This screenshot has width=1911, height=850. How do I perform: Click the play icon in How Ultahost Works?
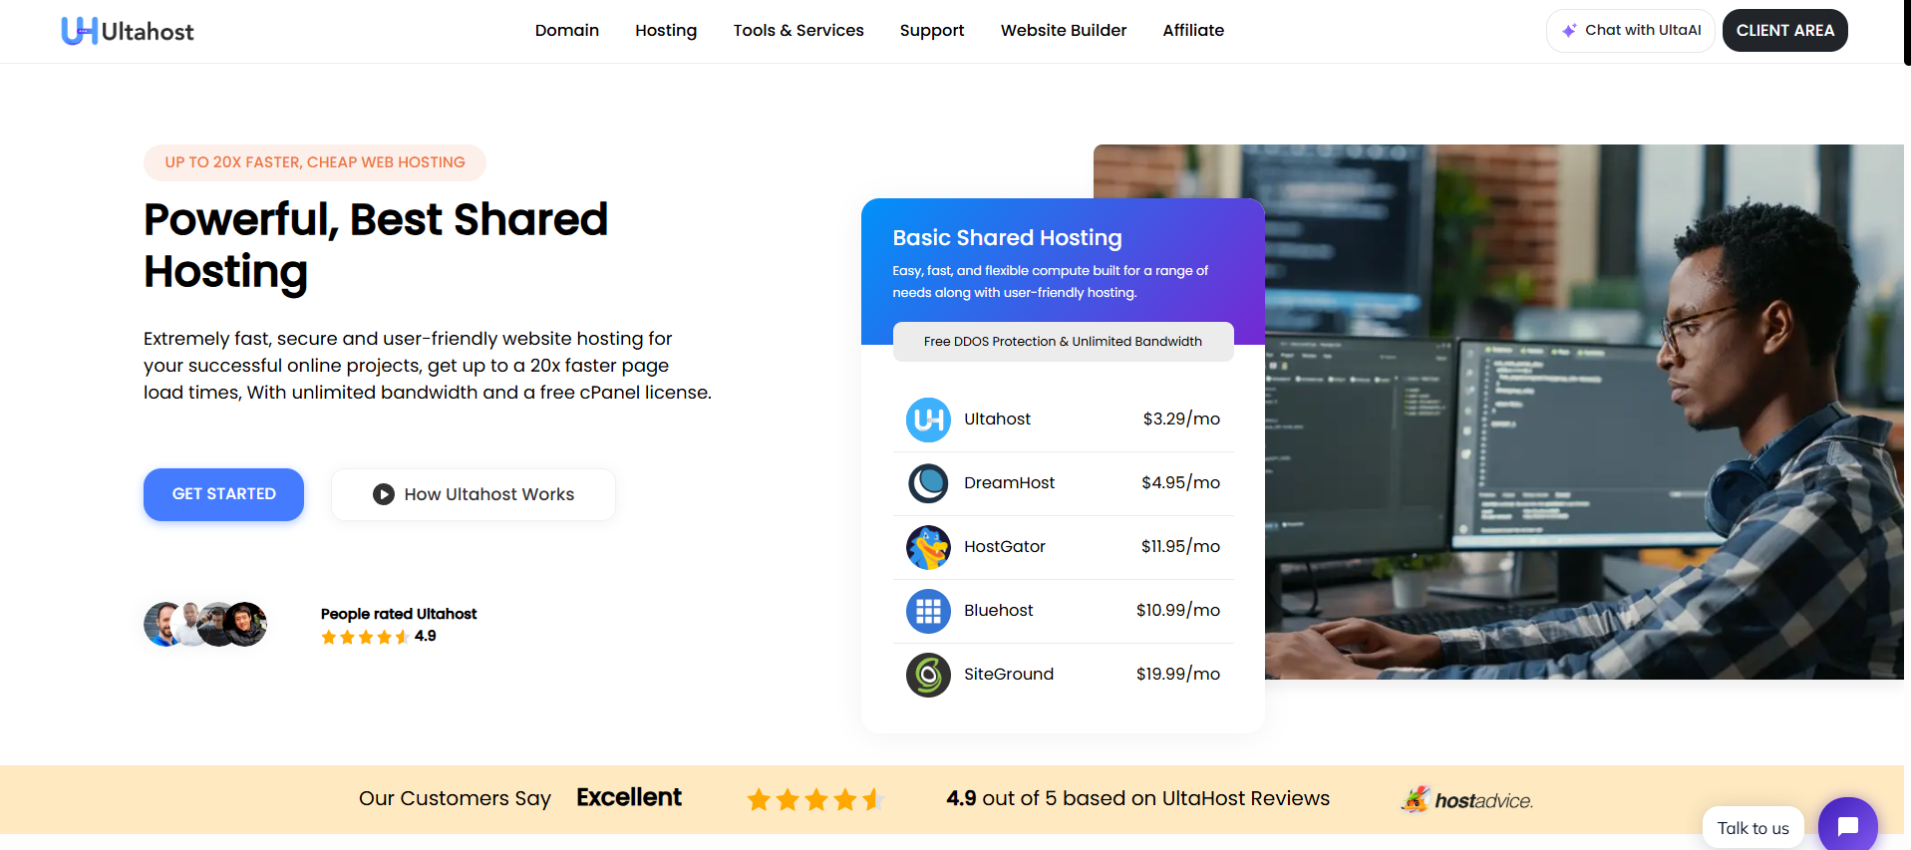384,494
